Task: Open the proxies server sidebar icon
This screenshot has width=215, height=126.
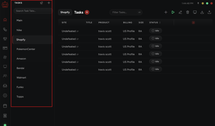Action: tap(5, 39)
